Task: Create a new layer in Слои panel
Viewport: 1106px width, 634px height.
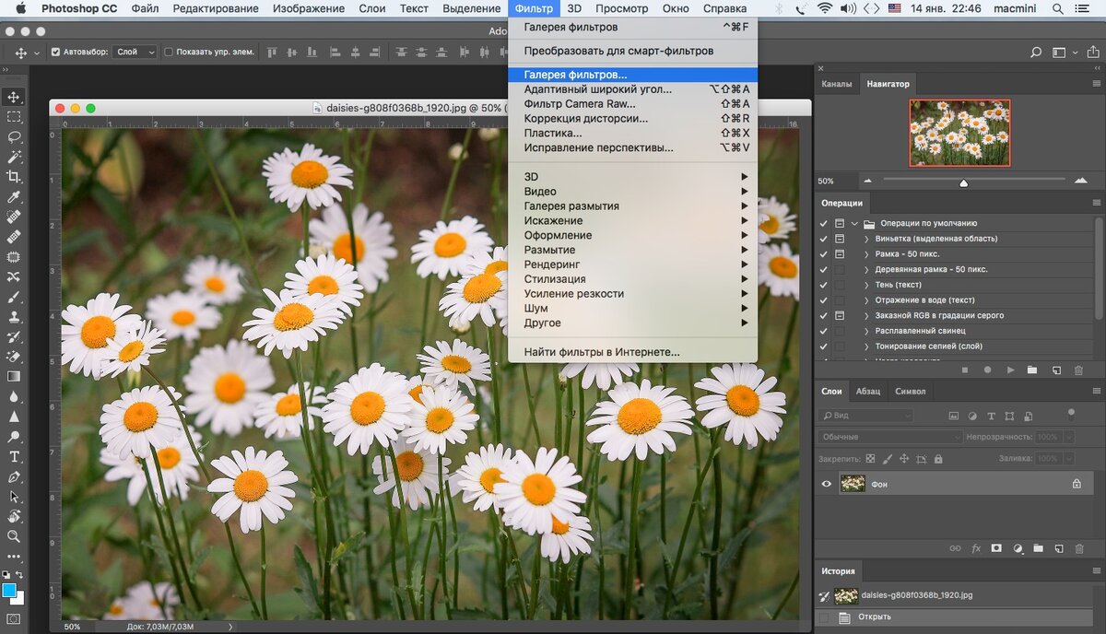Action: click(1058, 548)
